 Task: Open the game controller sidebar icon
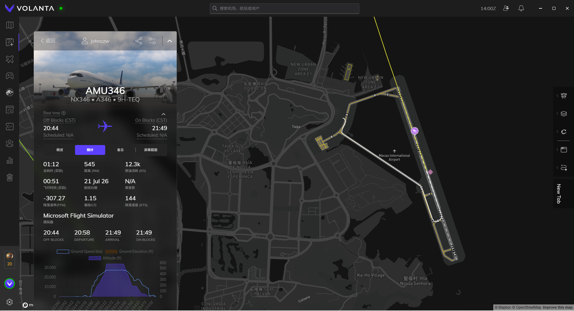pos(10,76)
